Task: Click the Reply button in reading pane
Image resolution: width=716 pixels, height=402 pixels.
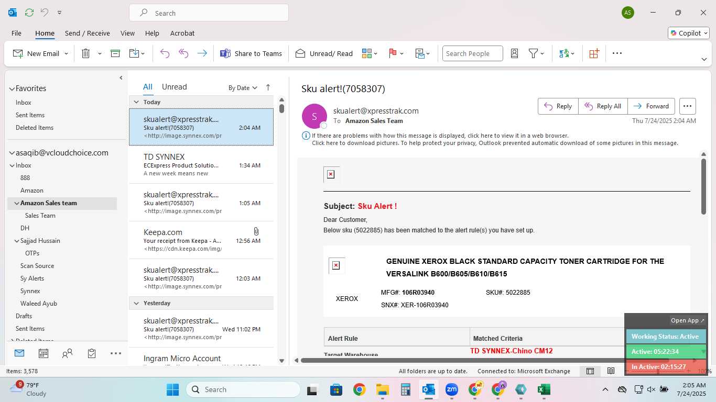Action: point(558,106)
